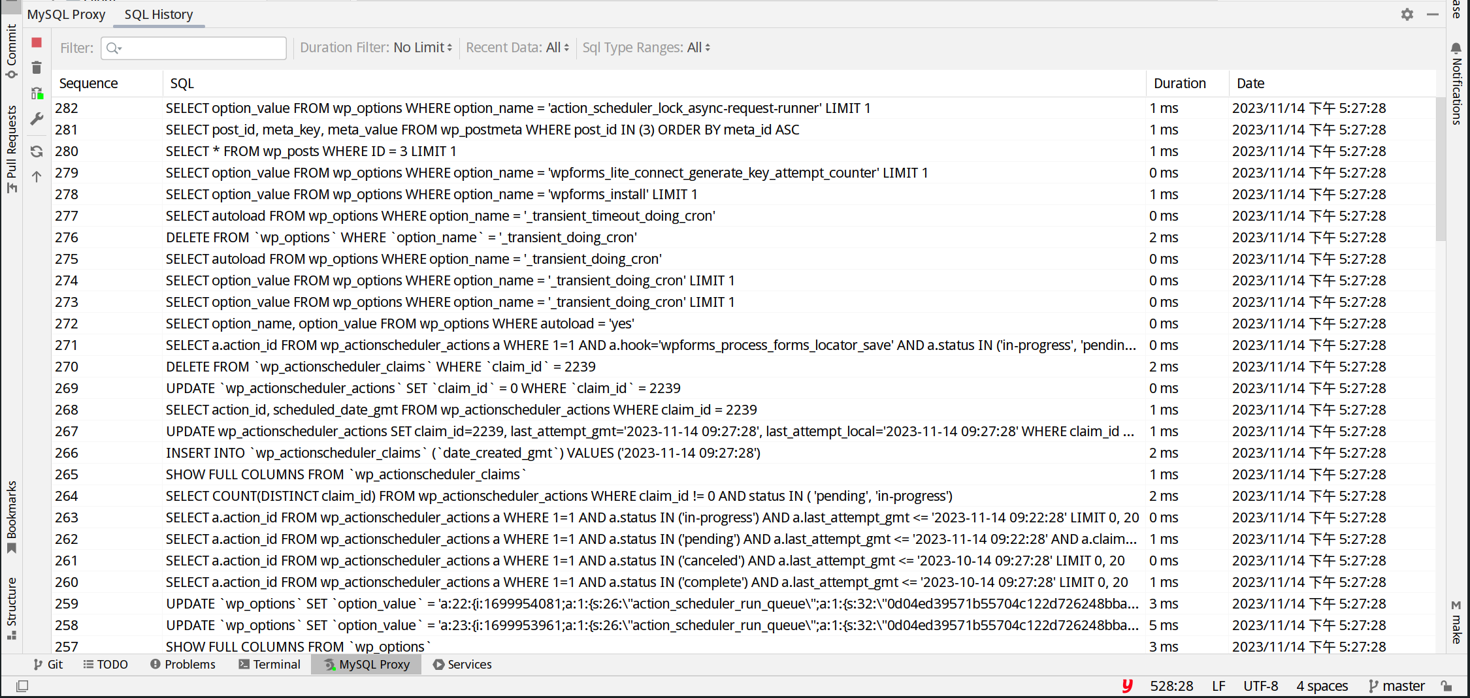Toggle the read-only lock icon
The height and width of the screenshot is (698, 1470).
coord(1447,686)
